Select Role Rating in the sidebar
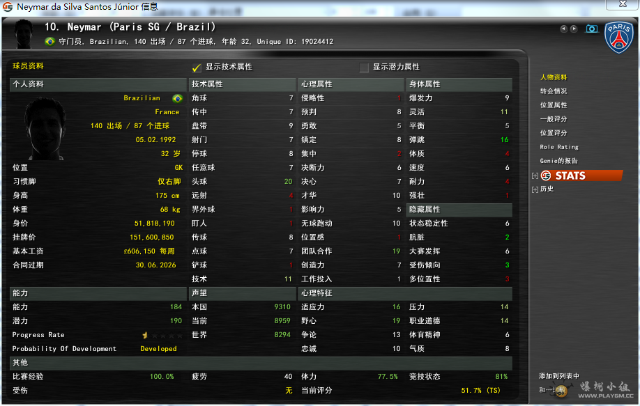The width and height of the screenshot is (640, 406). tap(559, 147)
